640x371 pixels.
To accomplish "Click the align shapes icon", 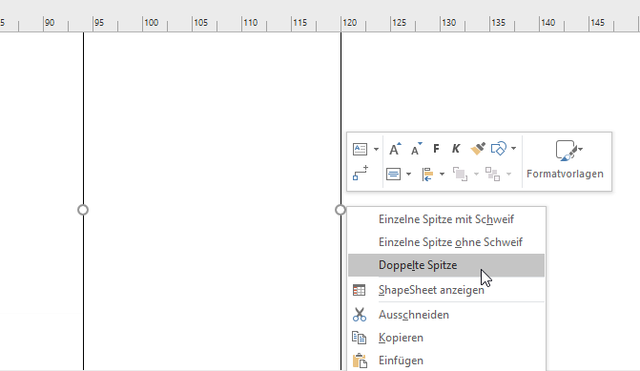I will click(427, 175).
